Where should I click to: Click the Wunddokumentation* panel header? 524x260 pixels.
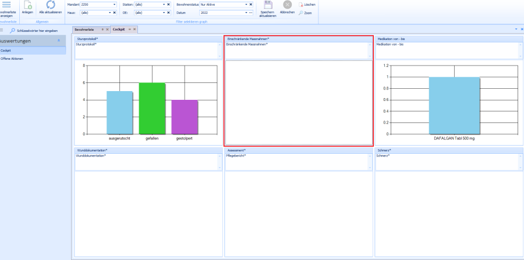148,150
